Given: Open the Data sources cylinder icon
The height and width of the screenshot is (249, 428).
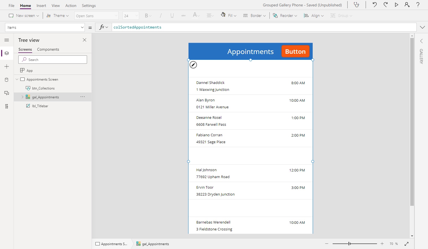Looking at the screenshot, I should pyautogui.click(x=7, y=80).
